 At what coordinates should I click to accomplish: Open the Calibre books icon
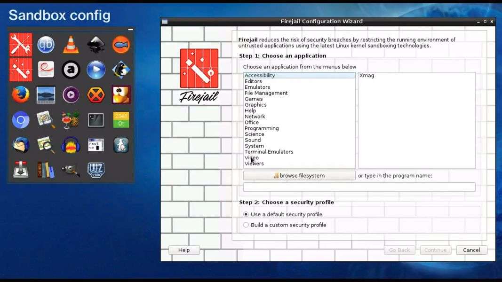point(46,170)
